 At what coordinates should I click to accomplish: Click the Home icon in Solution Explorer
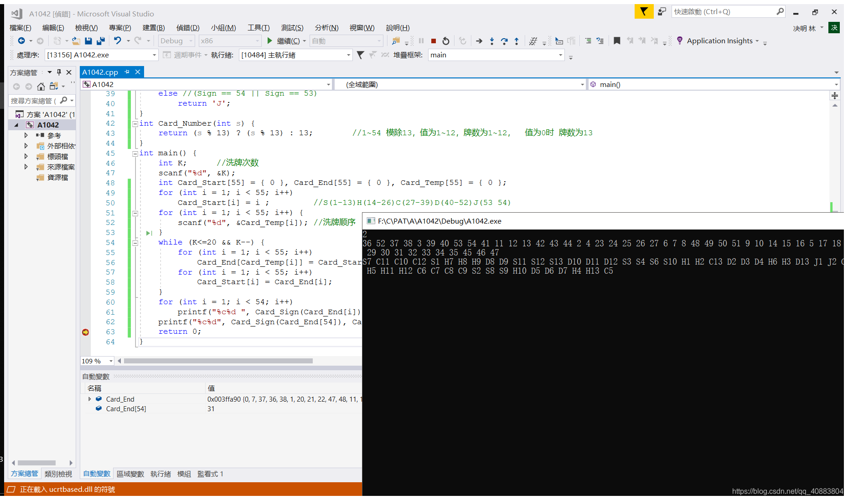(41, 87)
